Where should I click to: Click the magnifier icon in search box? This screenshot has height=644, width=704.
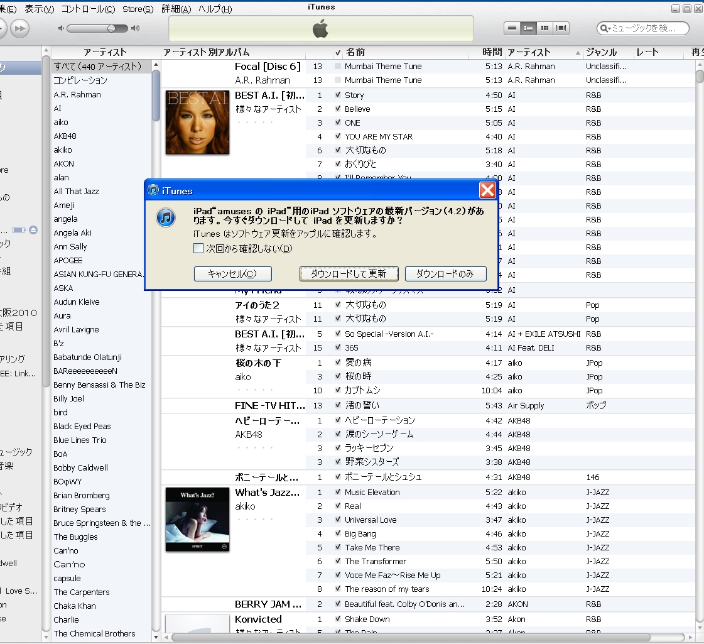pyautogui.click(x=605, y=28)
